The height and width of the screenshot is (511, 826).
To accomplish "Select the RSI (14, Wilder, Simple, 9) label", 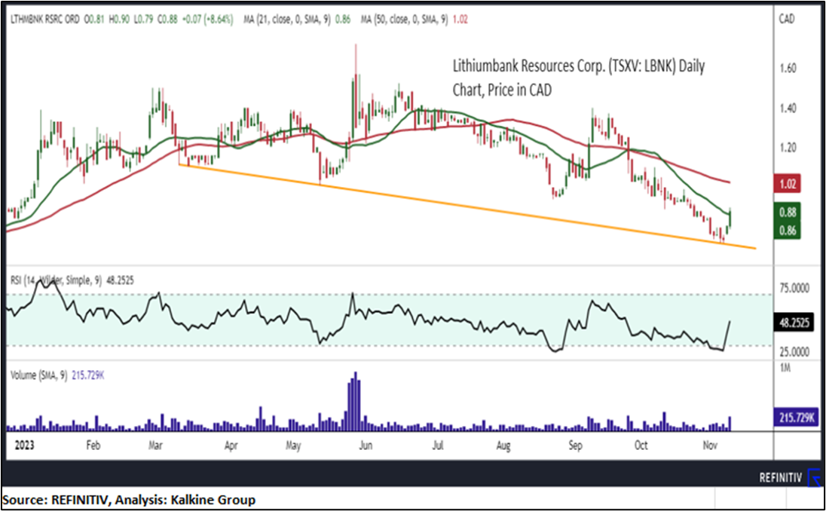I will click(x=57, y=281).
